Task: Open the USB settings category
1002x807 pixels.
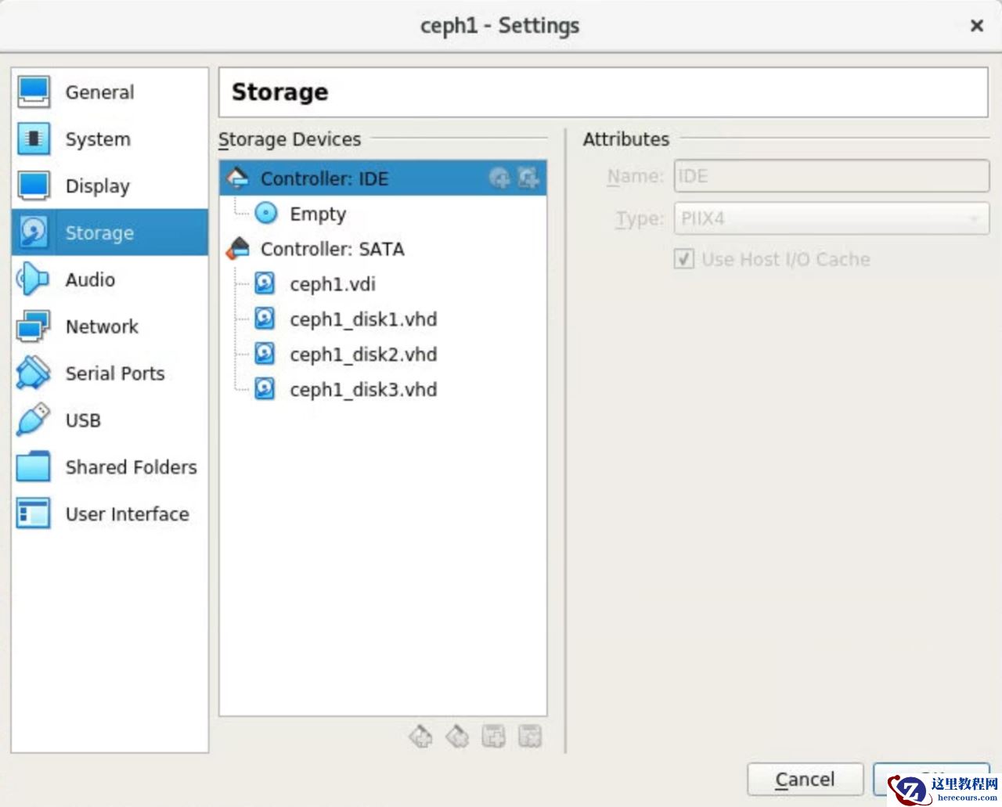Action: 110,420
